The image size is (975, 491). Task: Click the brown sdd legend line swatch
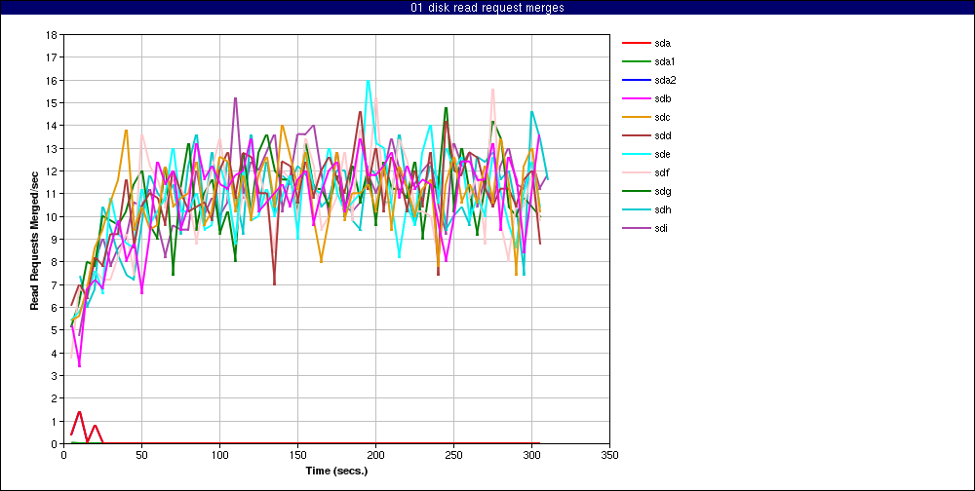pyautogui.click(x=636, y=136)
